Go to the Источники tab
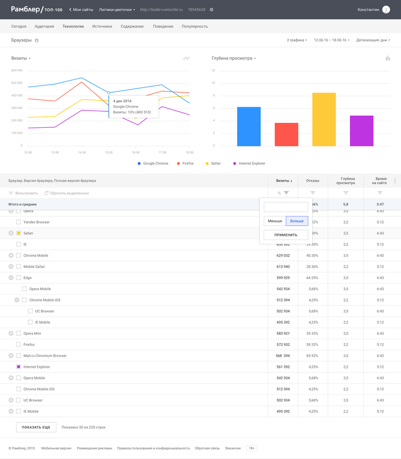Viewport: 401px width, 459px height. [x=102, y=26]
